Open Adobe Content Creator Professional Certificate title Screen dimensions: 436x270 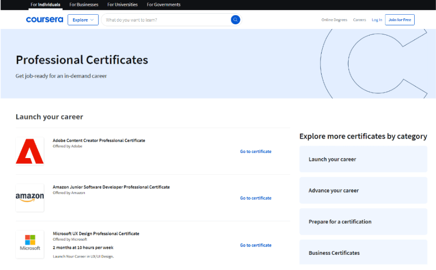click(x=99, y=140)
